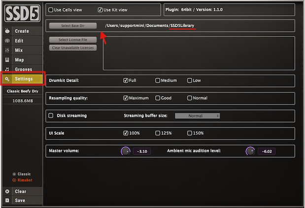
Task: Click the Create drum icon in sidebar
Action: pyautogui.click(x=7, y=31)
